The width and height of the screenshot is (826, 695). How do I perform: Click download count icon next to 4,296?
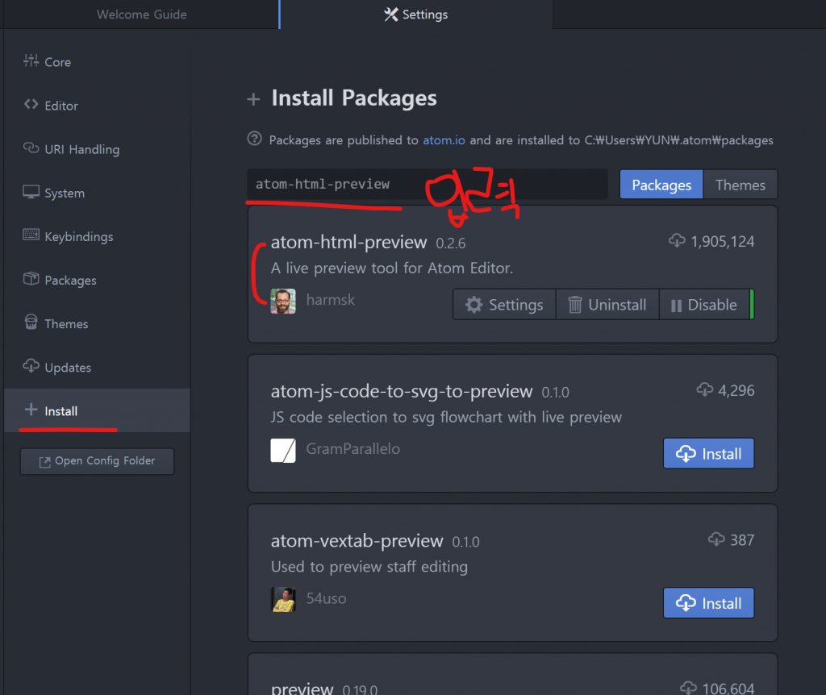pos(705,389)
